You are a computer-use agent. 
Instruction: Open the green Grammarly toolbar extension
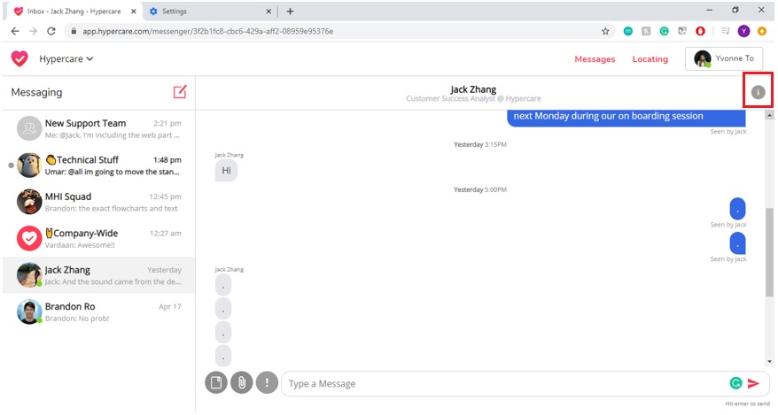tap(664, 31)
